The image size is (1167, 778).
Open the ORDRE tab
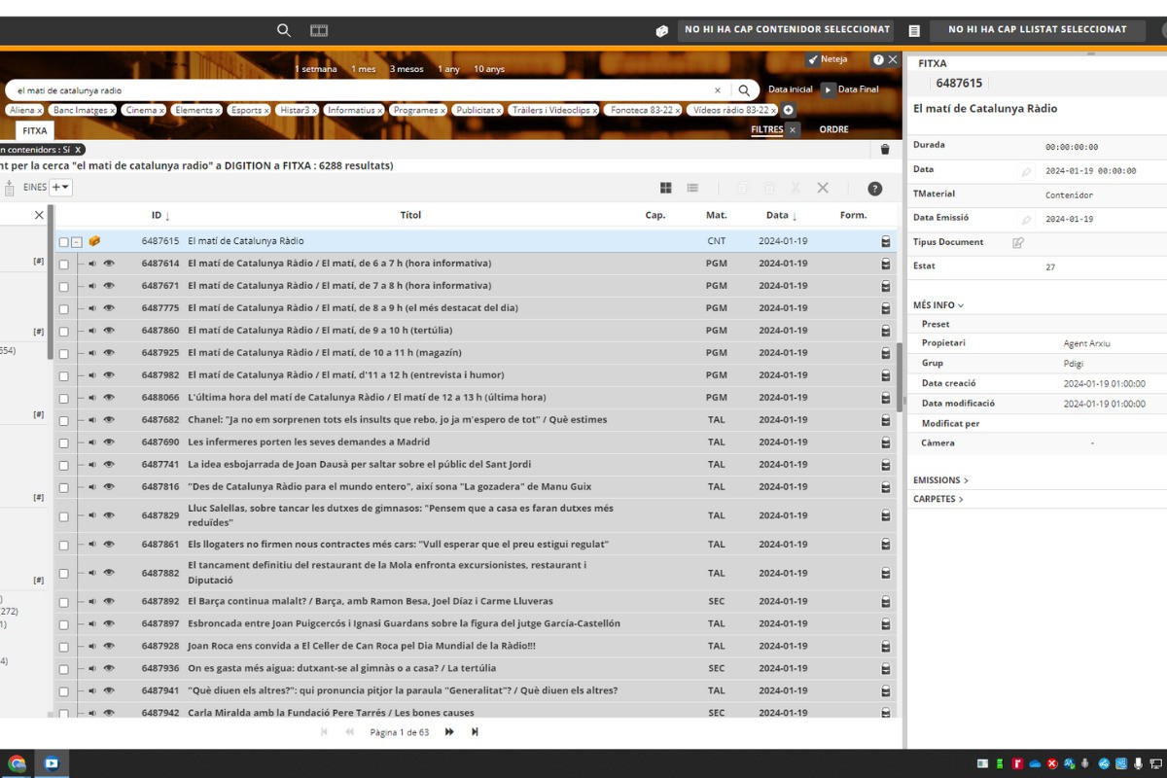point(833,129)
